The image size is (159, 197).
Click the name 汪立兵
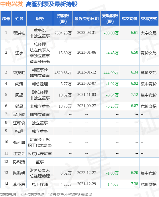pyautogui.click(x=19, y=154)
